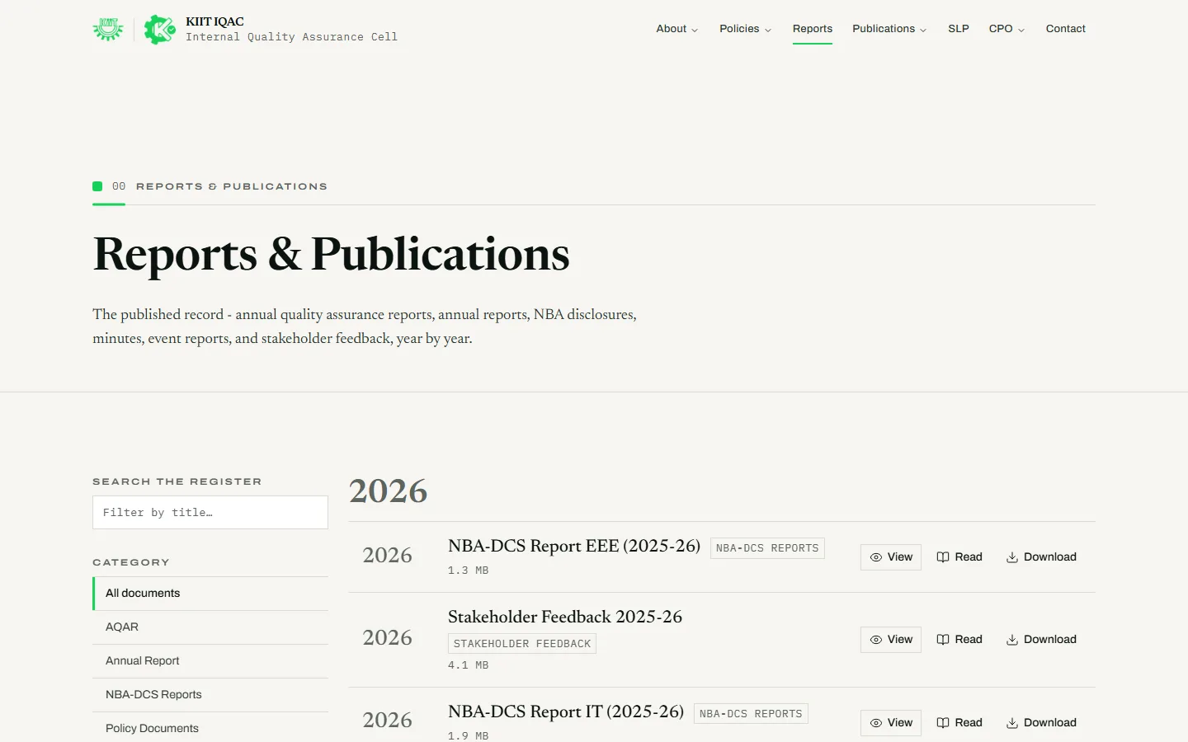Screen dimensions: 1188x742
Task: Click download arrow icon for NBA-DCS Report EEE
Action: [x=1011, y=557]
